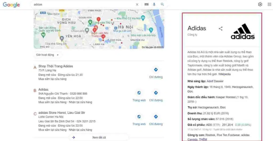The width and height of the screenshot is (273, 141).
Task: Open the settings gear icon
Action: pyautogui.click(x=260, y=5)
